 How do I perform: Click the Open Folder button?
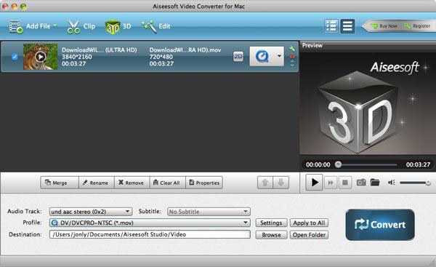click(309, 235)
